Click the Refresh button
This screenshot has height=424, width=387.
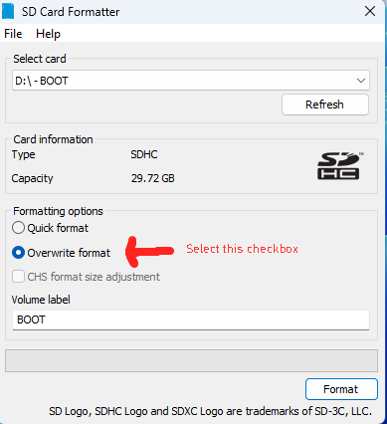click(x=325, y=105)
